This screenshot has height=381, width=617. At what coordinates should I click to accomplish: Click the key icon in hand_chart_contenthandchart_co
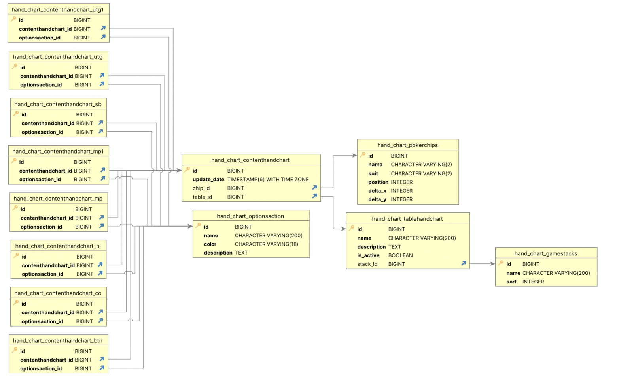pos(16,303)
